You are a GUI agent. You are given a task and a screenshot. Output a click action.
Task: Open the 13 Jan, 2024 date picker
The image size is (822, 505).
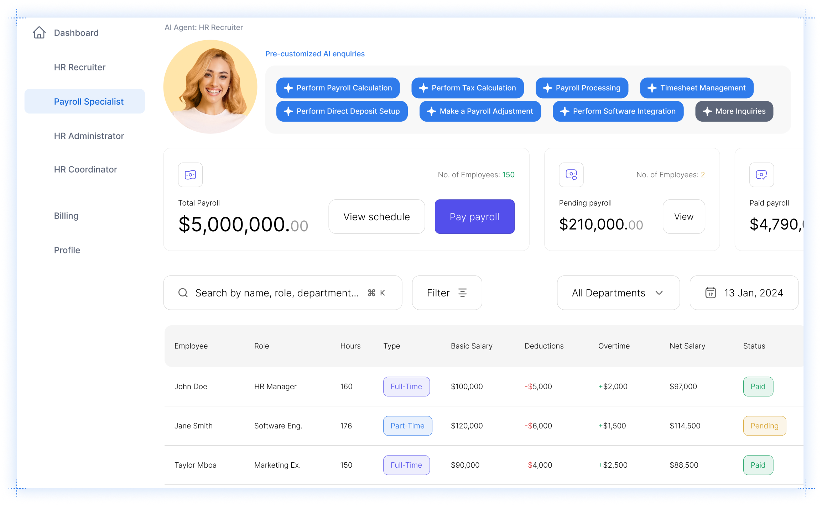tap(753, 293)
